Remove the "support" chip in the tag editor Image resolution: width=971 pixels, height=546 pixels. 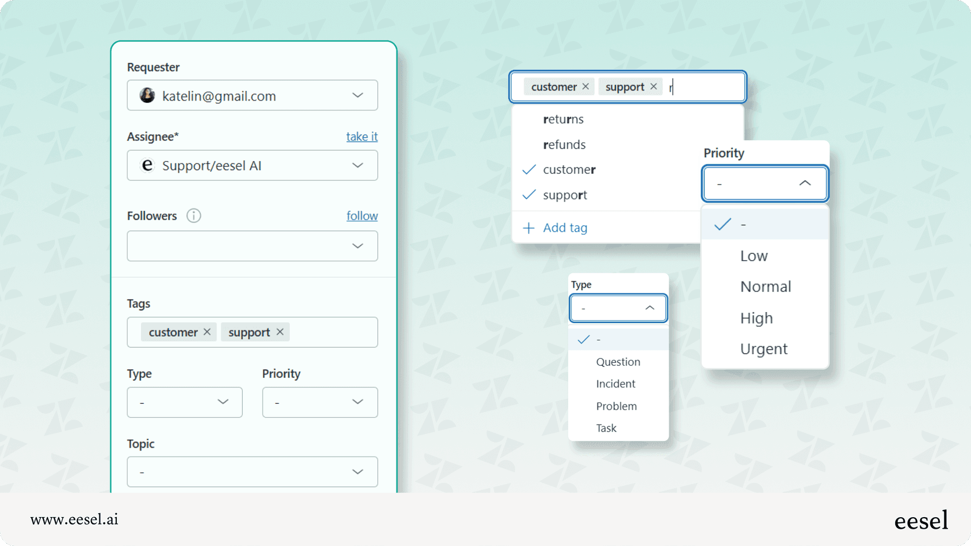point(654,86)
